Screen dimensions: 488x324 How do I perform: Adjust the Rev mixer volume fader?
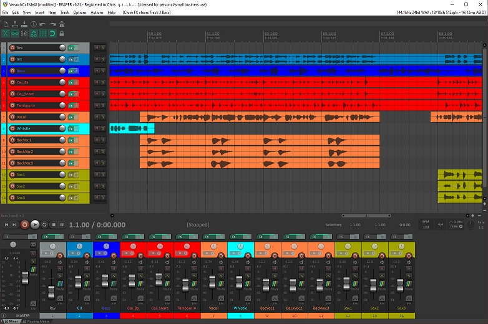(x=51, y=292)
